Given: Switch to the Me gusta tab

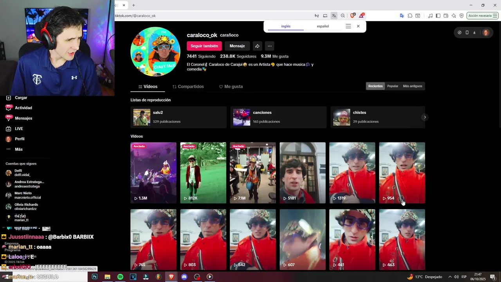Looking at the screenshot, I should coord(231,87).
